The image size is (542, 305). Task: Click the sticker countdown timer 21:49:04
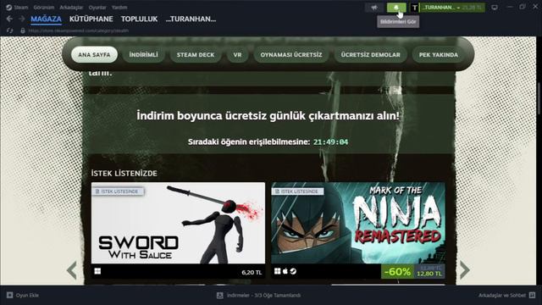pos(331,141)
